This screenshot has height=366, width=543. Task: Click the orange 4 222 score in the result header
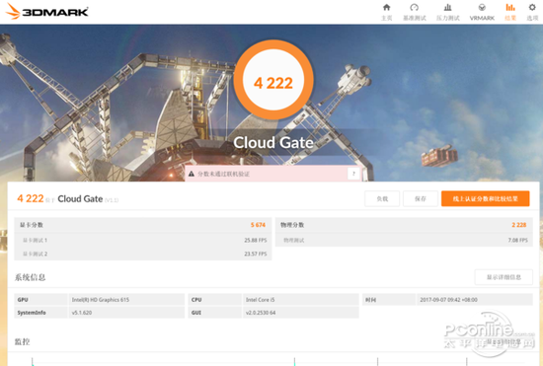tap(31, 198)
